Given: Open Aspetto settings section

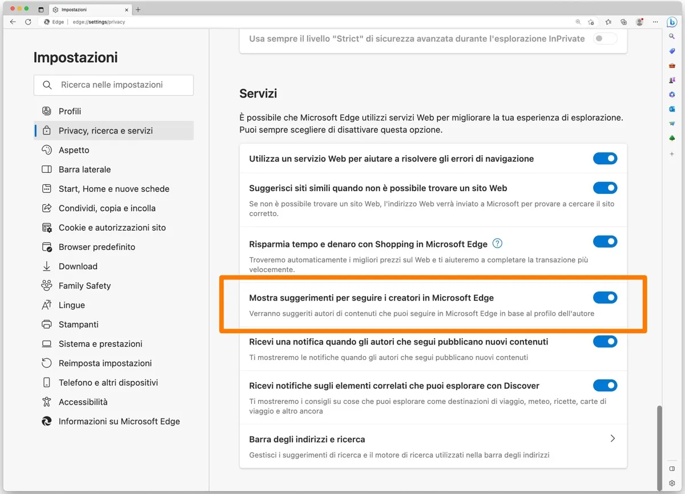Looking at the screenshot, I should point(114,150).
